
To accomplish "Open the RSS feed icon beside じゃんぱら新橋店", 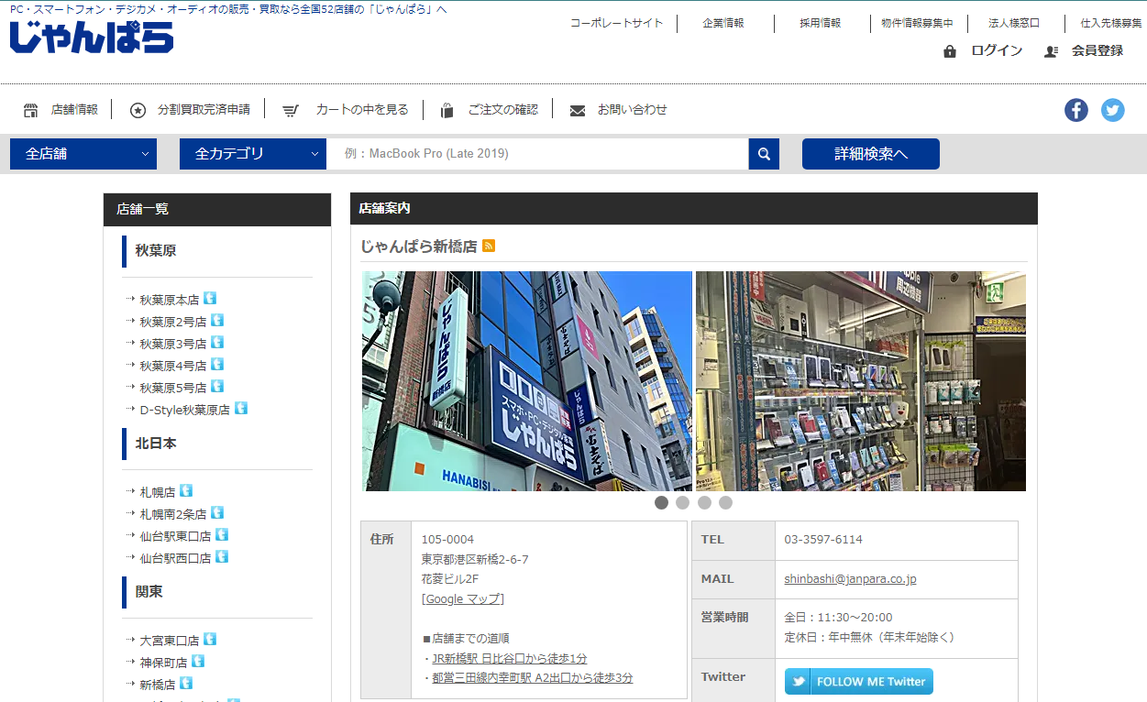I will (489, 246).
